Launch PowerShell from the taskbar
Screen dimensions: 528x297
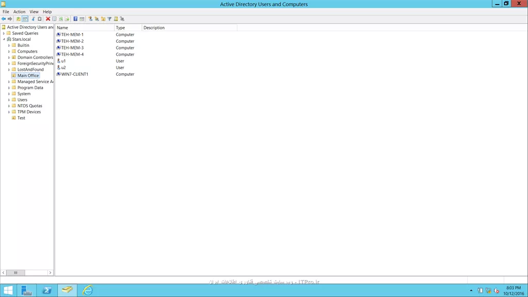pos(47,290)
